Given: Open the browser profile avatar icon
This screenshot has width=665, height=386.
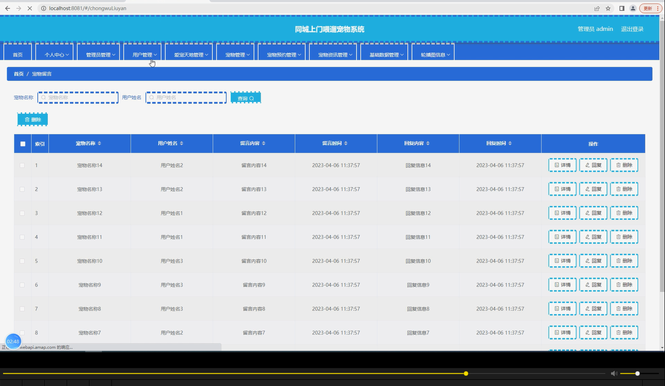Looking at the screenshot, I should point(633,8).
